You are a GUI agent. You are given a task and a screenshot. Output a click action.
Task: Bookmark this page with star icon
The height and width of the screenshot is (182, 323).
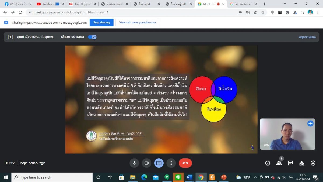click(x=263, y=12)
